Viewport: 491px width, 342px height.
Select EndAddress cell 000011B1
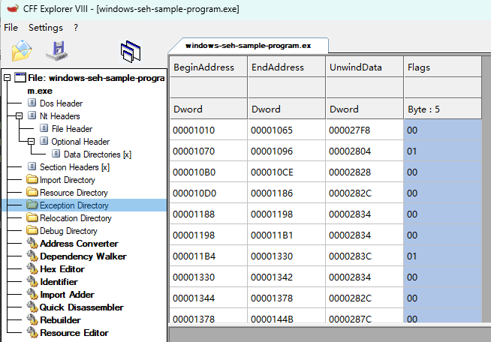(287, 235)
